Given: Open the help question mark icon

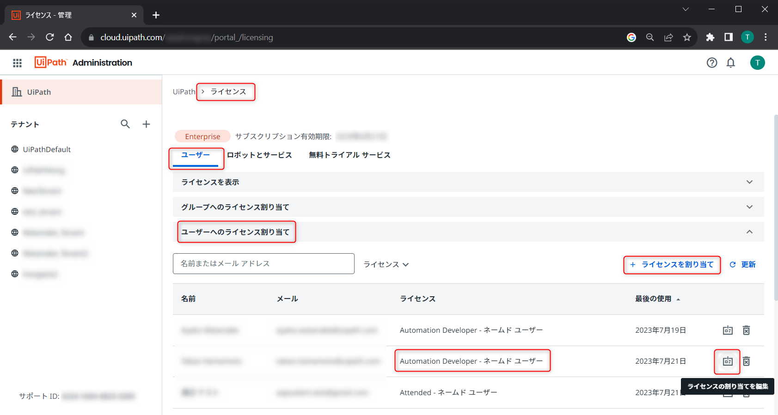Looking at the screenshot, I should click(712, 63).
